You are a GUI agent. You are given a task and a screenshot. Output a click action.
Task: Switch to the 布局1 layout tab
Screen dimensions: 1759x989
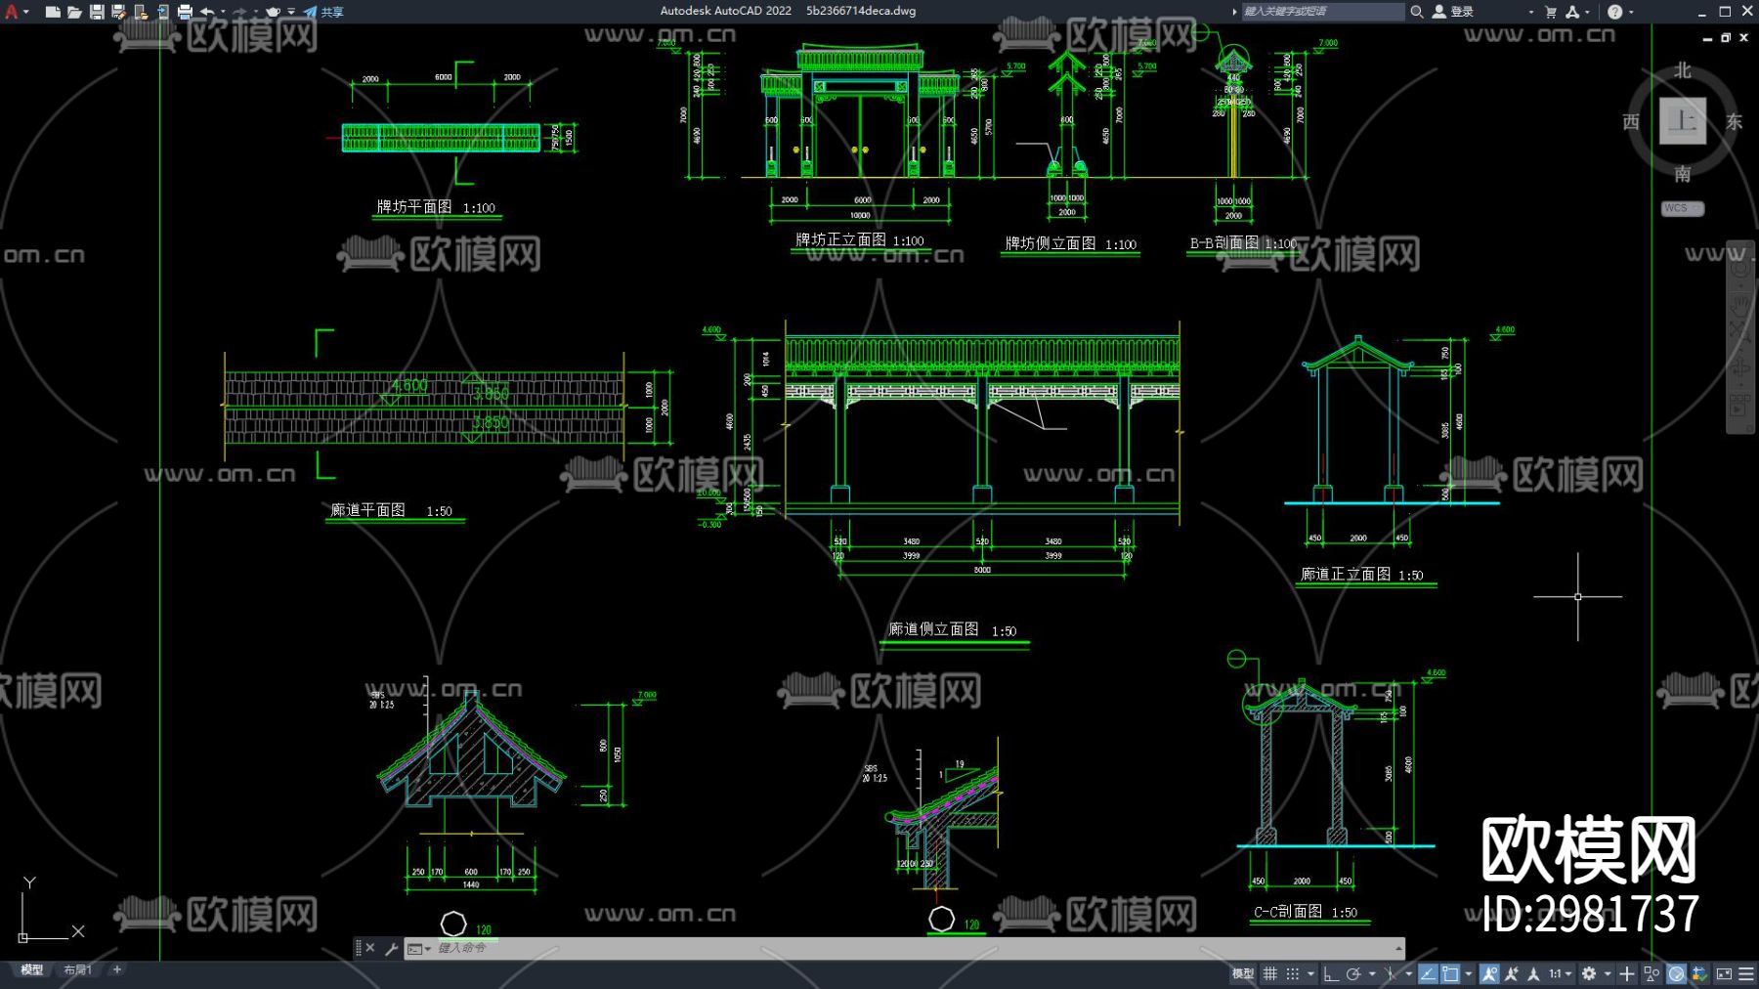[77, 969]
